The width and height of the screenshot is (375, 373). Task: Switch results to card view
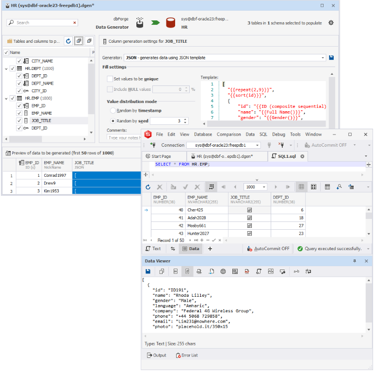pos(313,187)
